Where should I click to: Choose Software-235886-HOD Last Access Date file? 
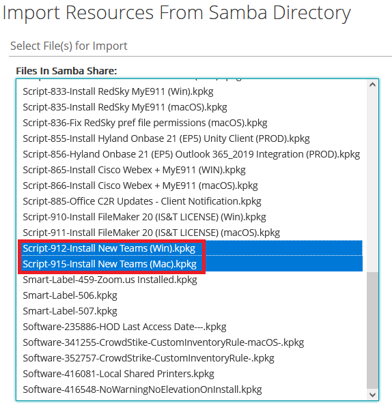click(193, 327)
